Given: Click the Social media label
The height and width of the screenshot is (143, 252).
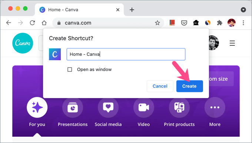Looking at the screenshot, I should click(108, 124).
